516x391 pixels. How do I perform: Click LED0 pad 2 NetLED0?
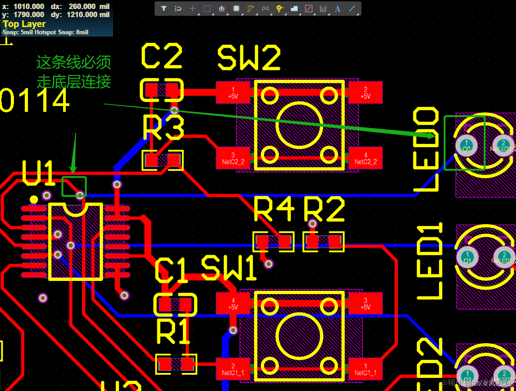tap(503, 146)
